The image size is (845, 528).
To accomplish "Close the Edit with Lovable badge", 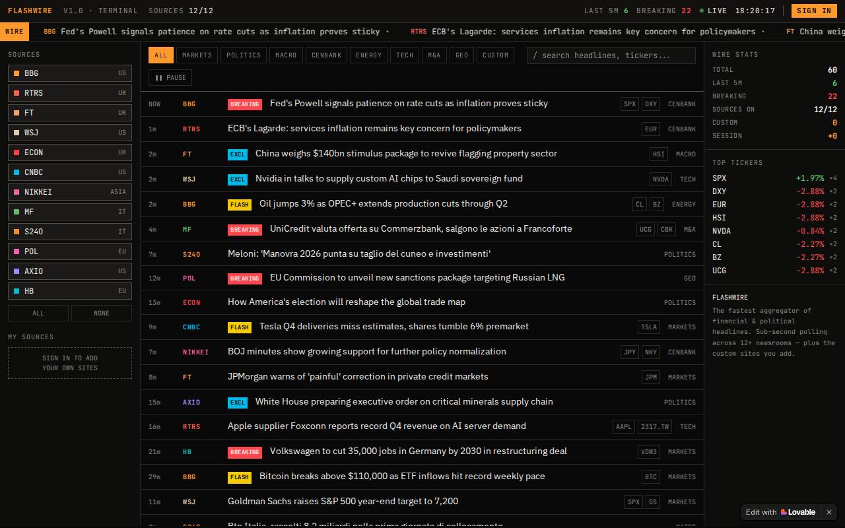I will coord(829,512).
